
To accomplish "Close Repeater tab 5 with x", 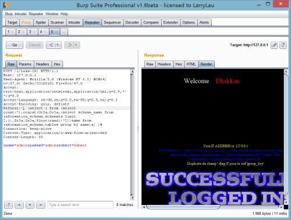I will 56,32.
